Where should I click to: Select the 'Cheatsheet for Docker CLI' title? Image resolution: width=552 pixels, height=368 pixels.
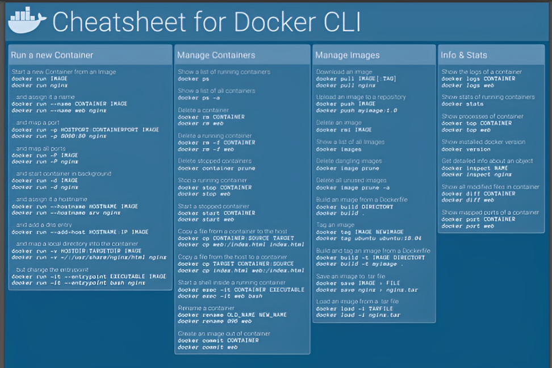(x=207, y=22)
